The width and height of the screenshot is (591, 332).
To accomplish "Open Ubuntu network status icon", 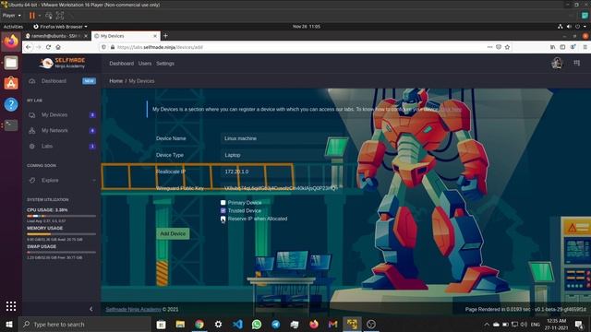I will [x=561, y=27].
